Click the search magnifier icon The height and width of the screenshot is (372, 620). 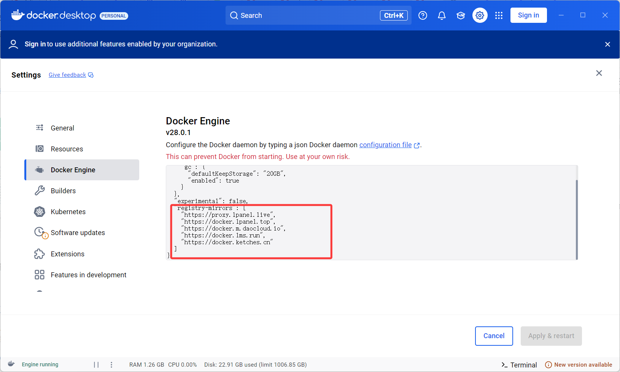[x=234, y=16]
